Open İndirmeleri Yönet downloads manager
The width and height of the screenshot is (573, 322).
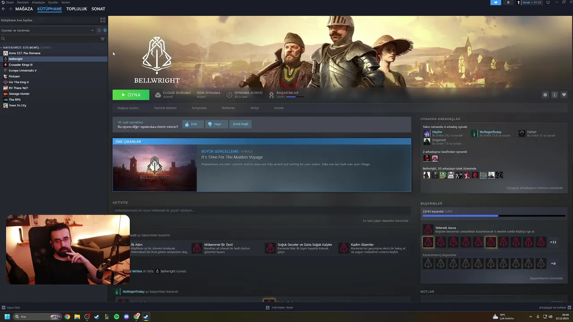pos(279,307)
